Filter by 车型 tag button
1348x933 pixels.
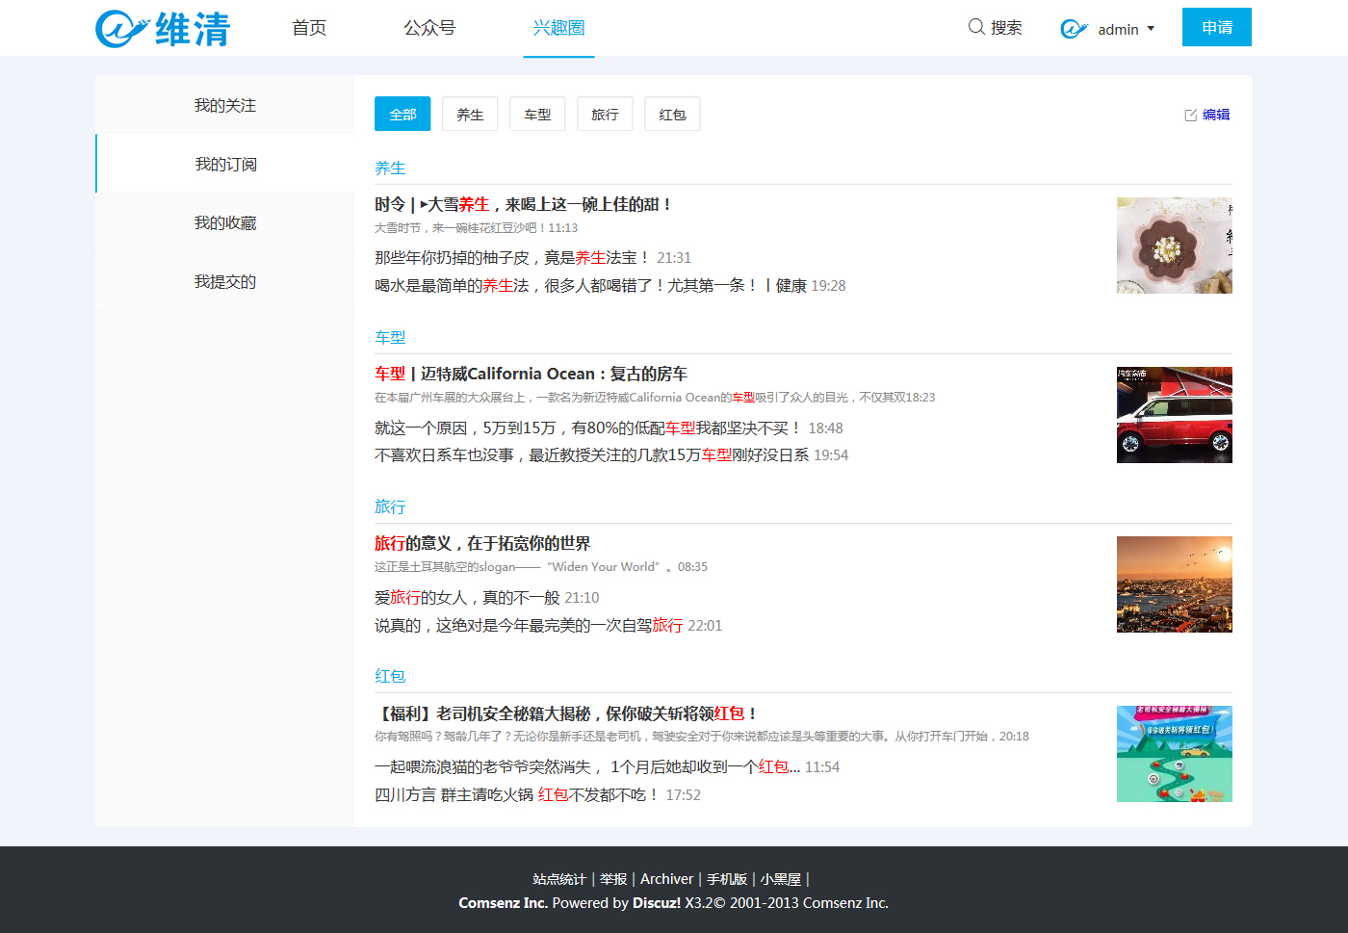tap(537, 114)
